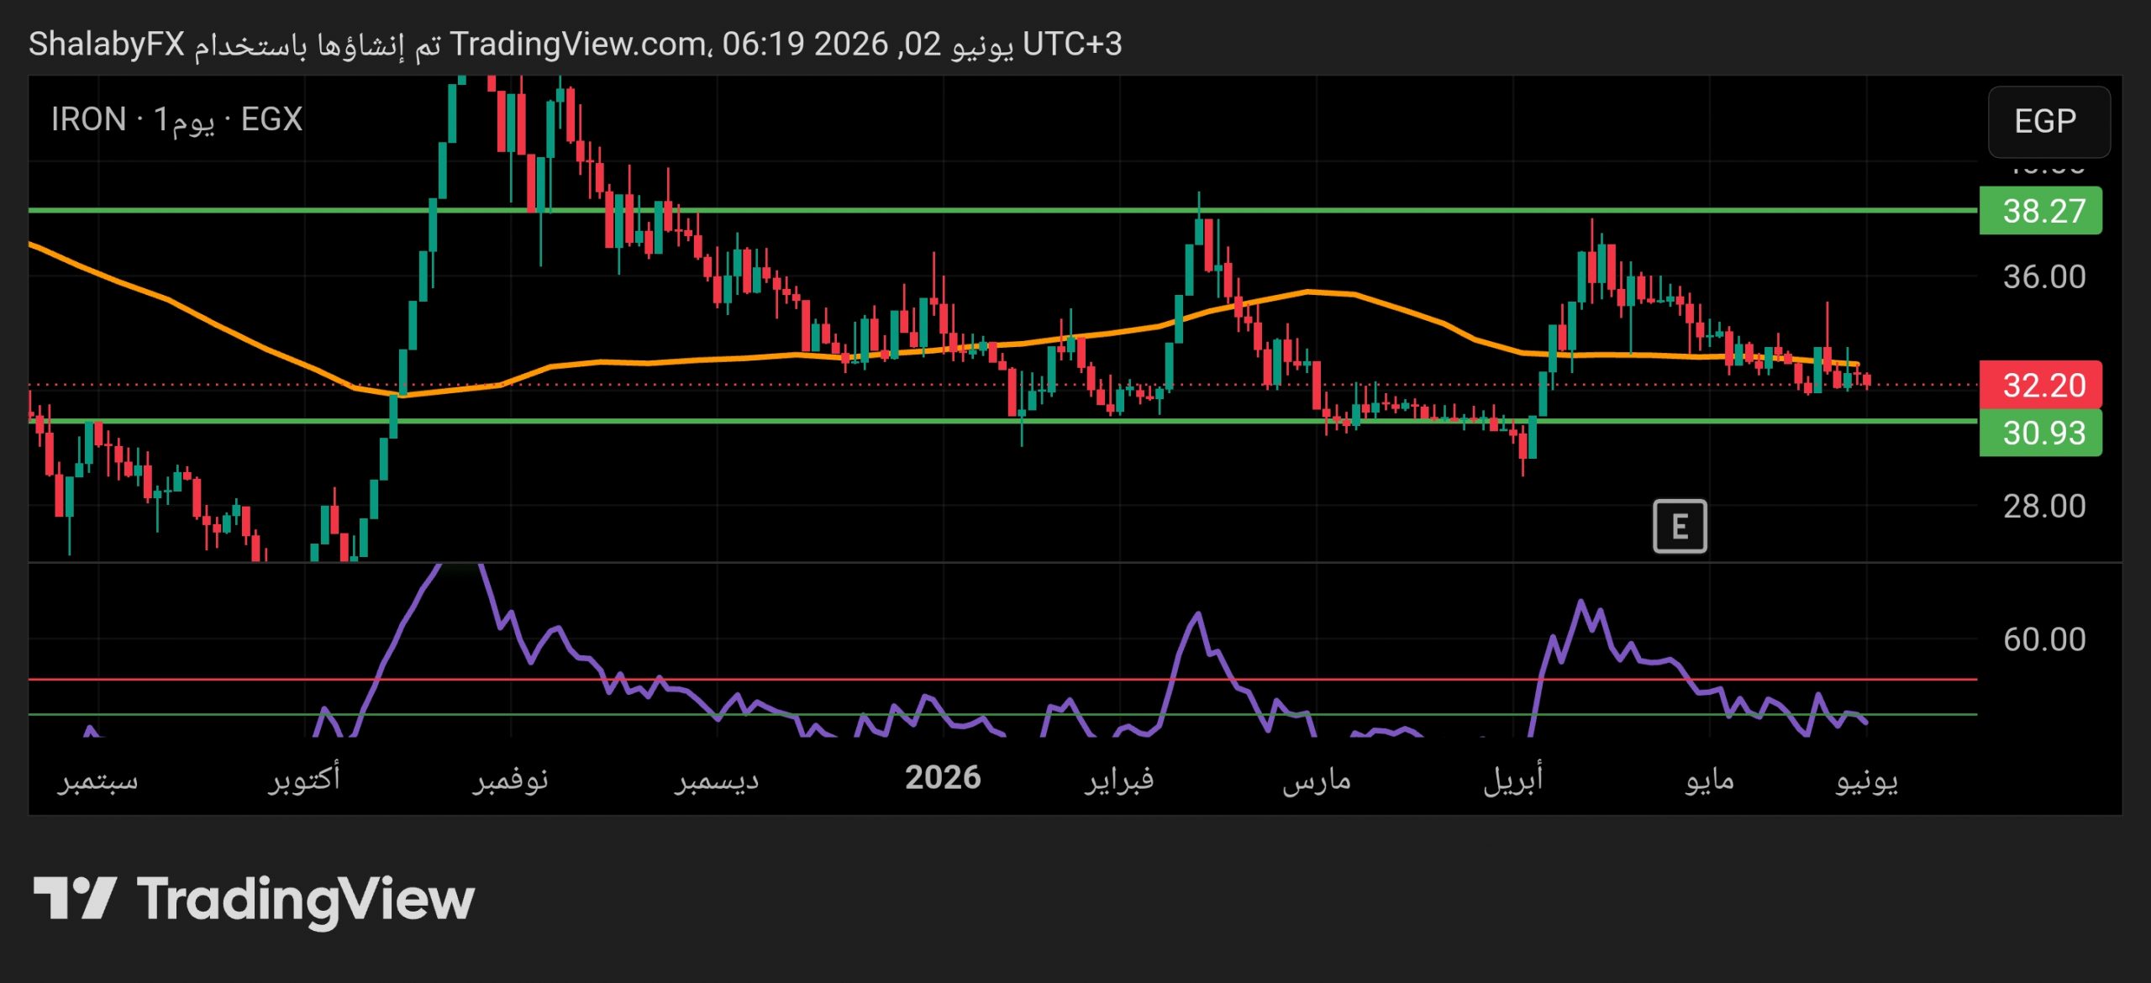Click the red 32.20 current price tag
This screenshot has width=2151, height=983.
2041,385
